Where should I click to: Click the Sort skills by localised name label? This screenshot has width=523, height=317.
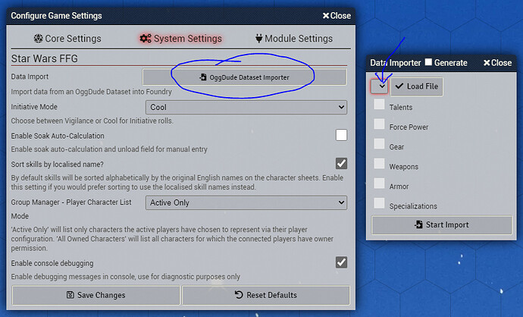[58, 165]
